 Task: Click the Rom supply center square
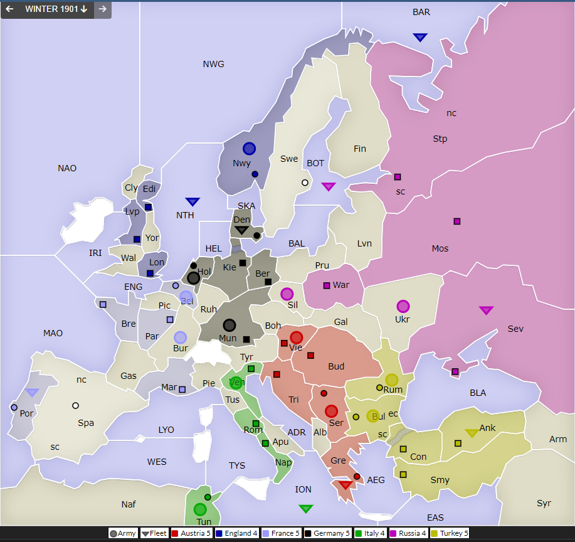pos(256,423)
